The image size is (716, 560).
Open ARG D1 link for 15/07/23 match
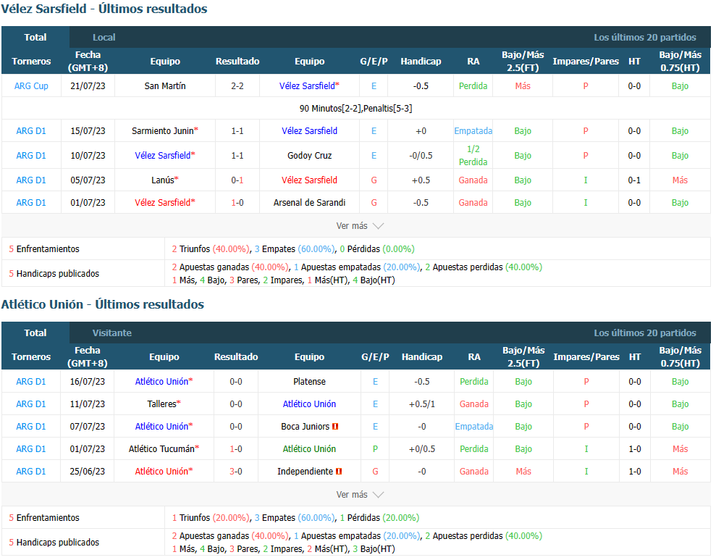(31, 131)
